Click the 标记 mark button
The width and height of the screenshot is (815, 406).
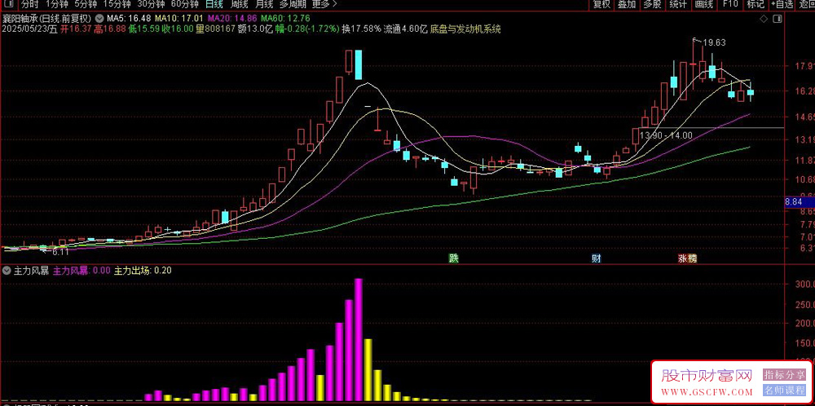pos(756,5)
